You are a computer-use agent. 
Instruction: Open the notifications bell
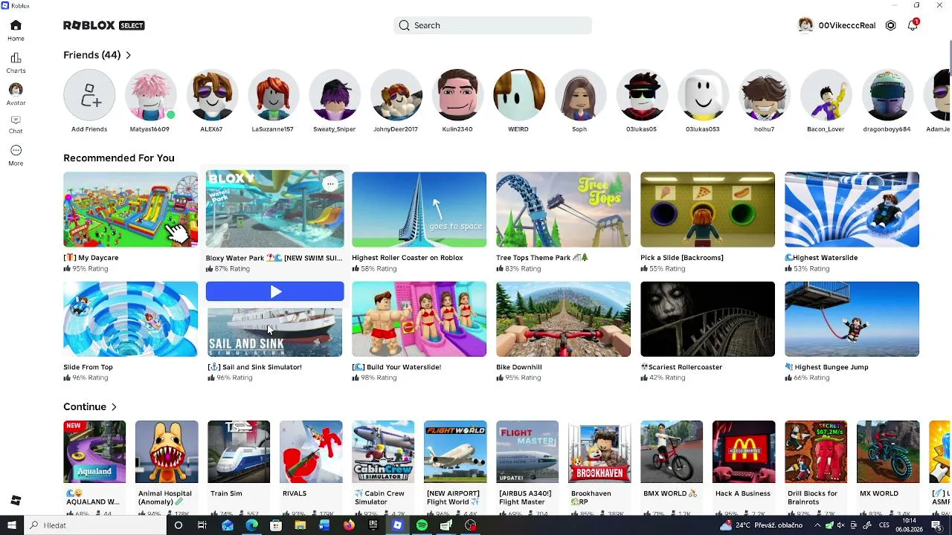coord(913,25)
